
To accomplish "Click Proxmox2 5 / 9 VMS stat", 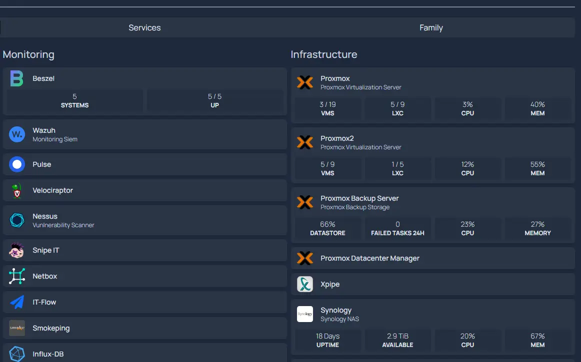I will [327, 169].
